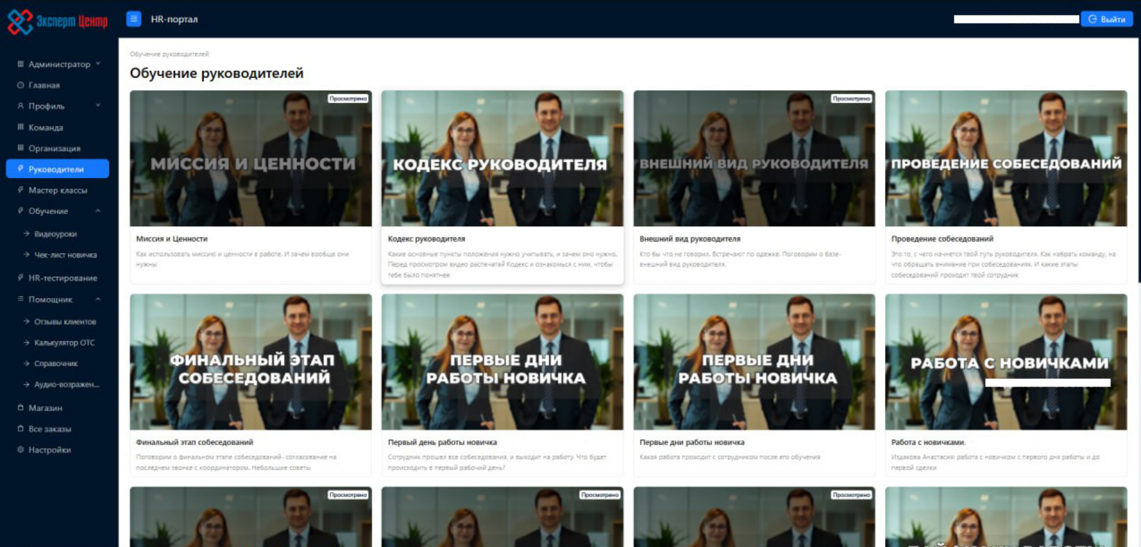Click the Главная home icon in sidebar
Viewport: 1141px width, 547px height.
pyautogui.click(x=20, y=85)
